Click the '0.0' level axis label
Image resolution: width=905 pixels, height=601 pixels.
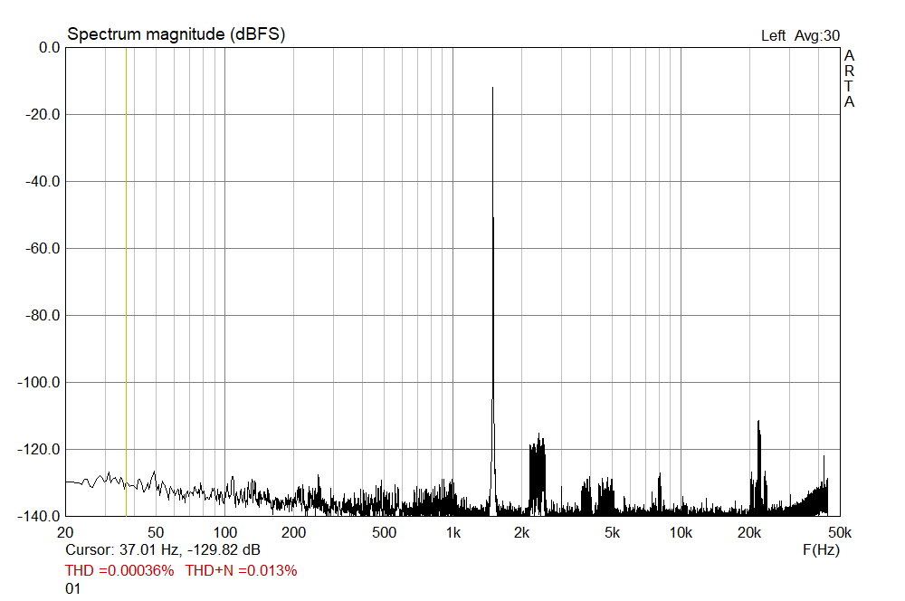49,48
